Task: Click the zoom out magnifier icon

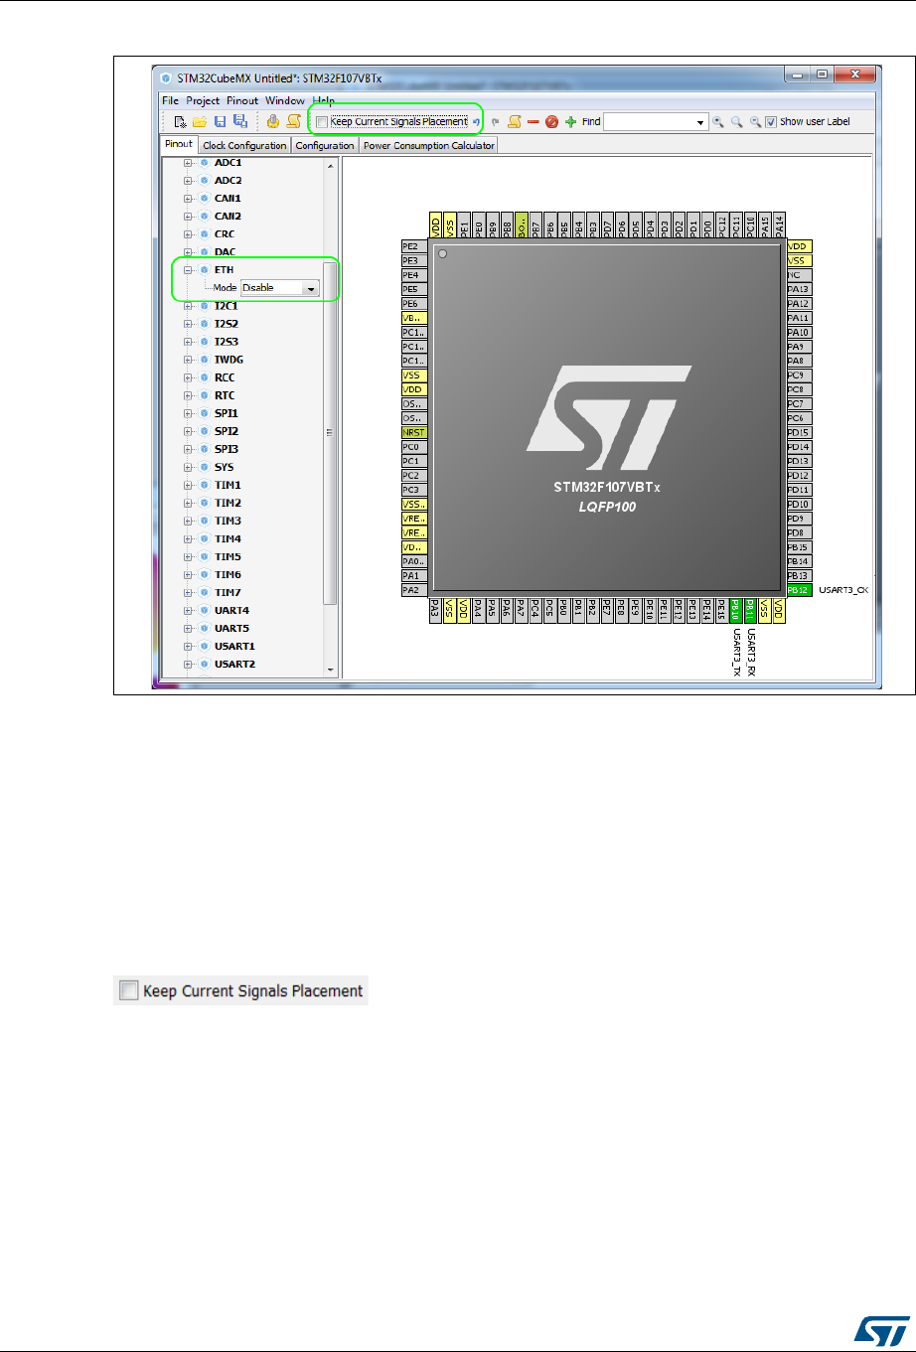Action: coord(756,122)
